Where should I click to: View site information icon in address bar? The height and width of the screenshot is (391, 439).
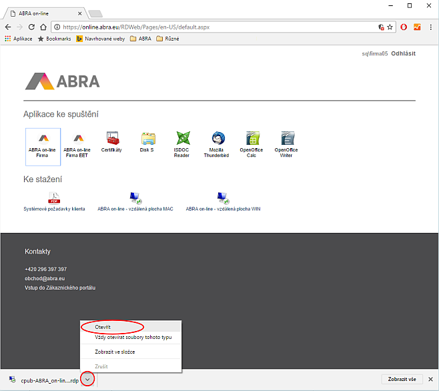(x=57, y=27)
